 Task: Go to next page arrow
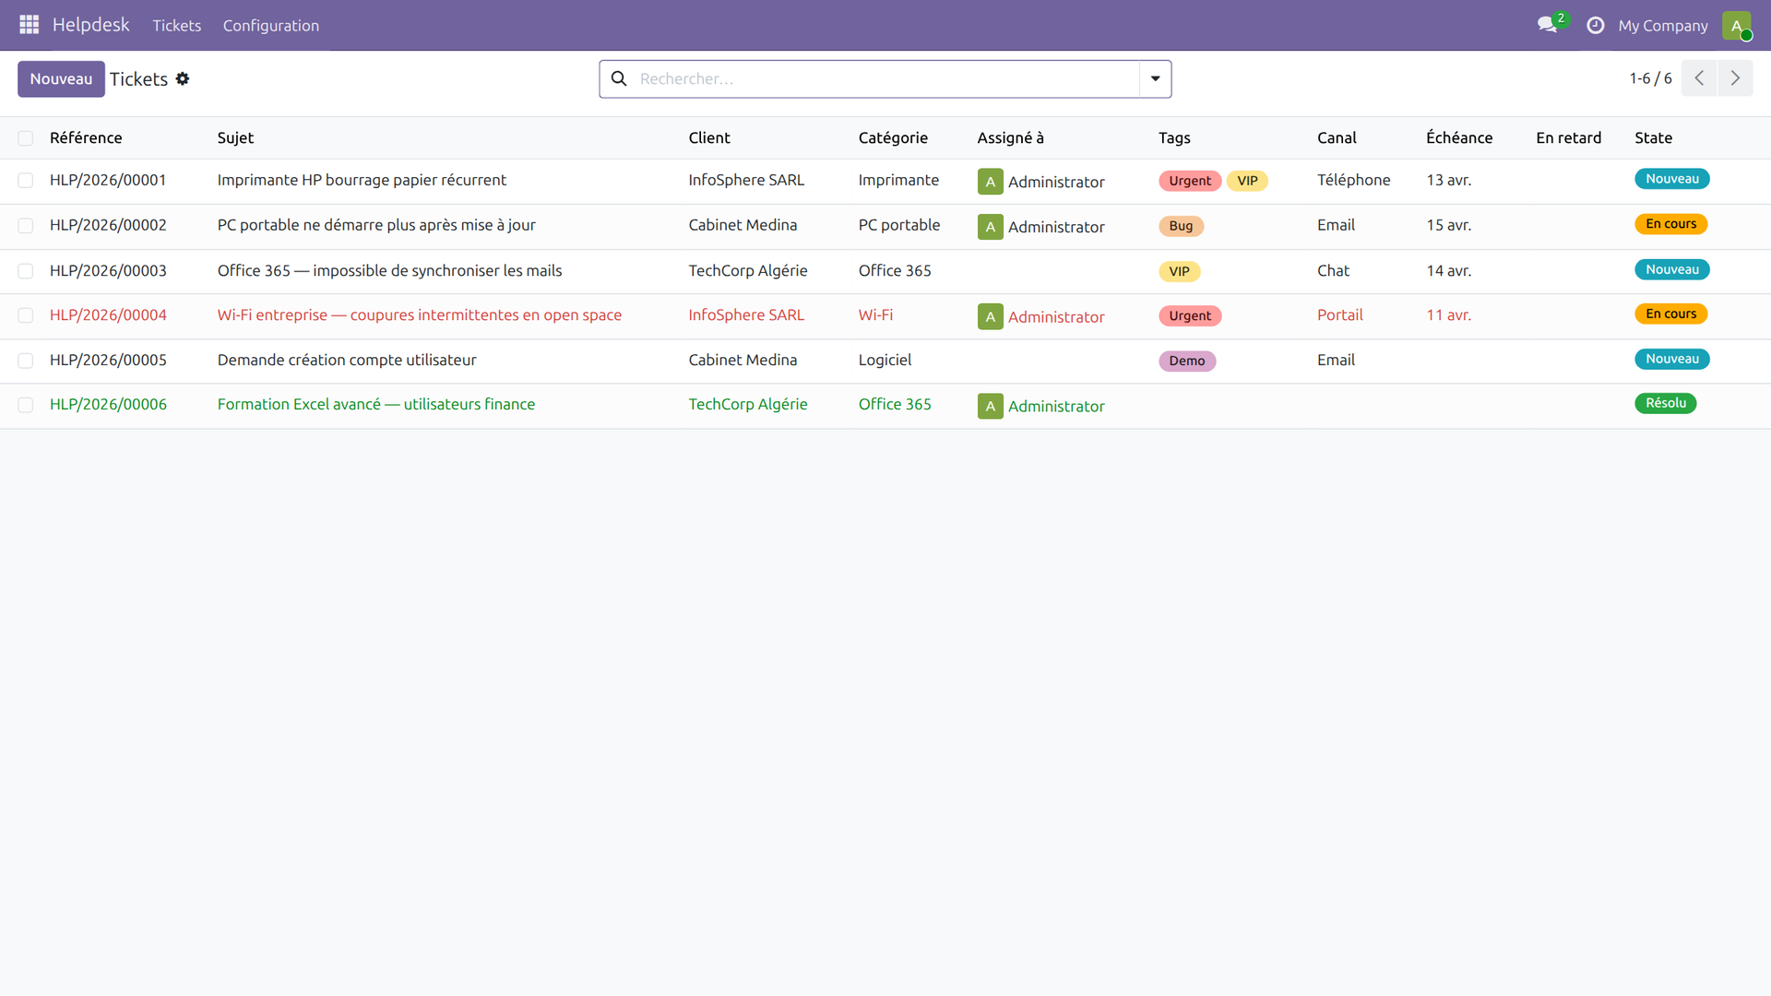tap(1735, 78)
